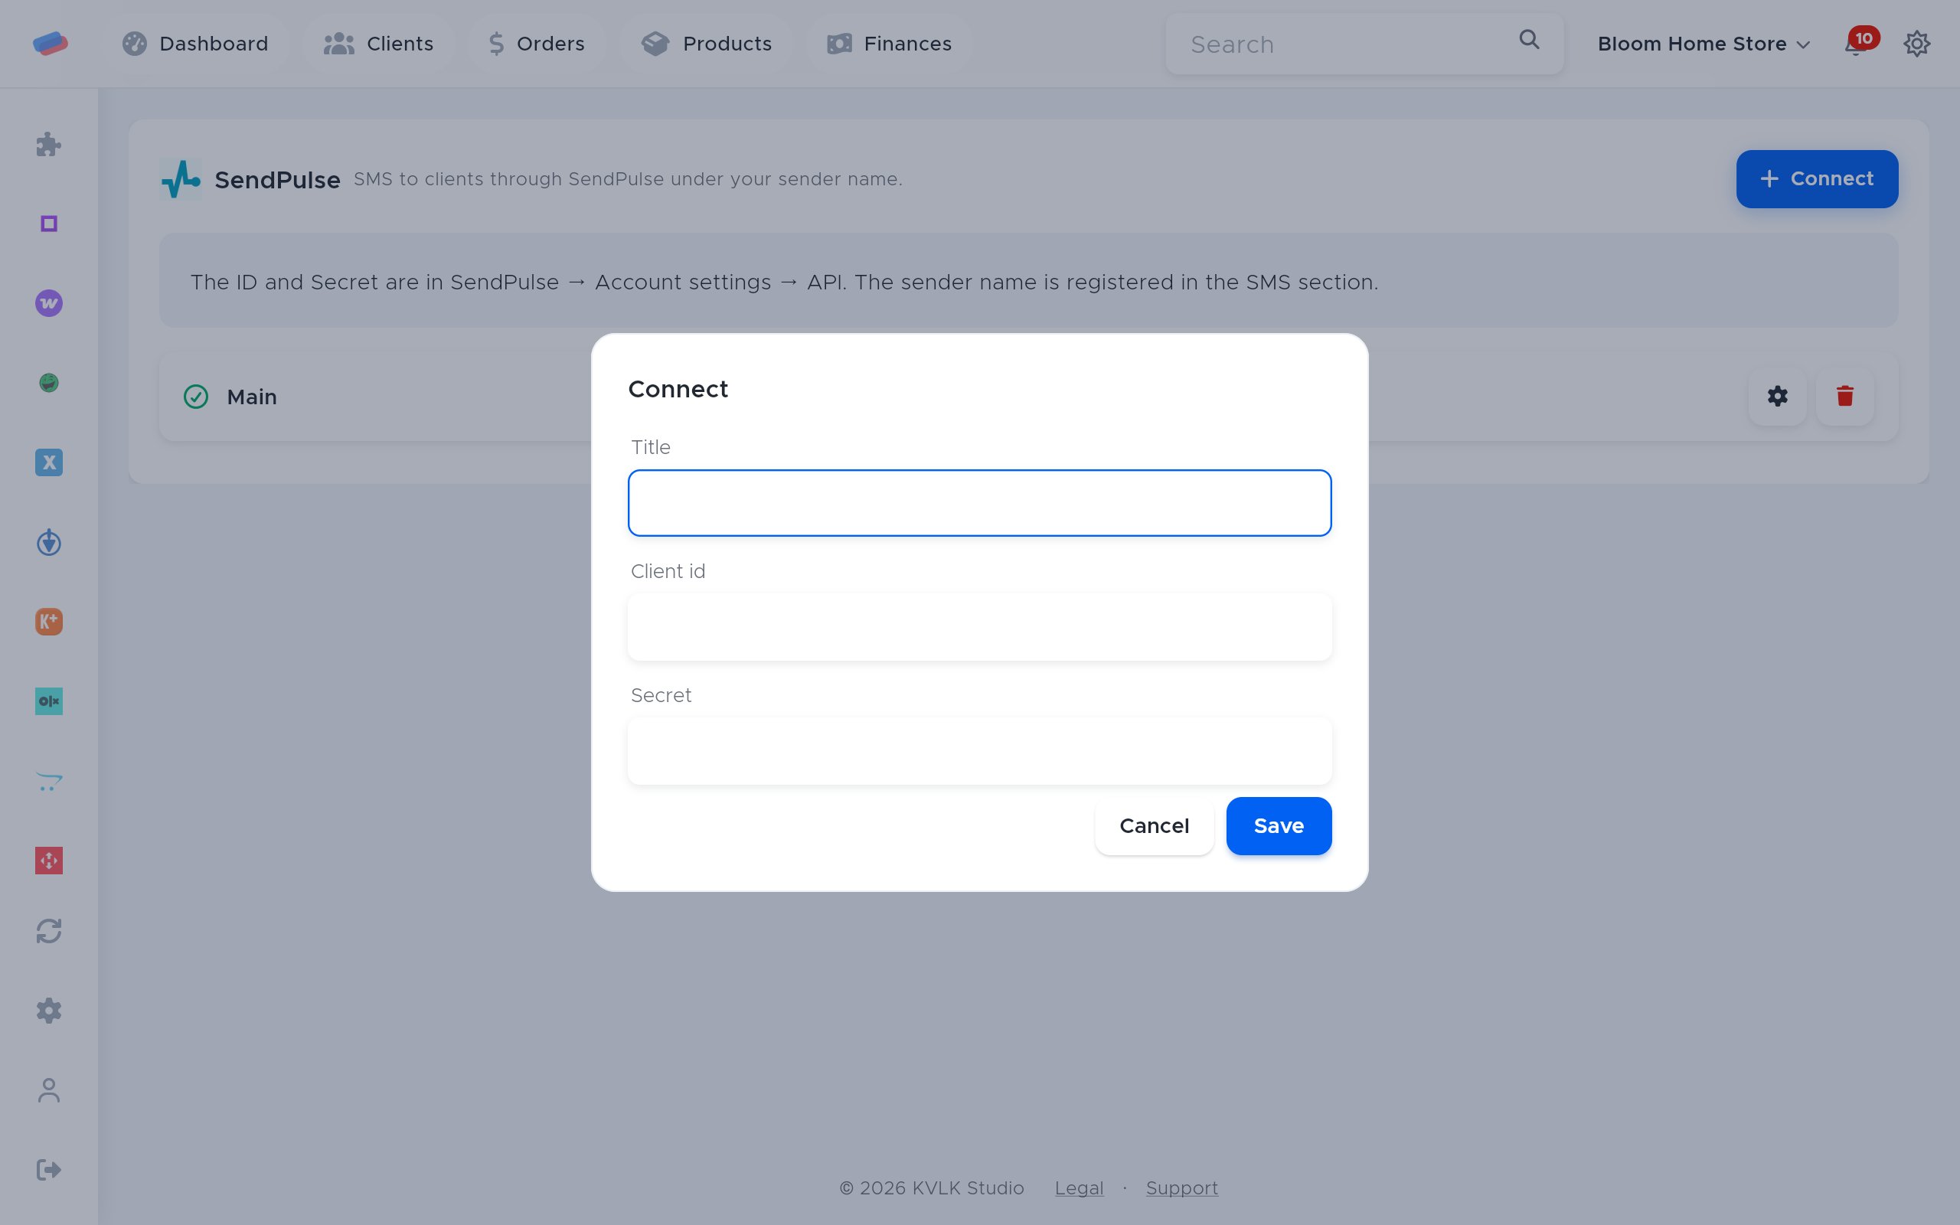The image size is (1960, 1225).
Task: Open settings gear for Main connection
Action: tap(1777, 396)
